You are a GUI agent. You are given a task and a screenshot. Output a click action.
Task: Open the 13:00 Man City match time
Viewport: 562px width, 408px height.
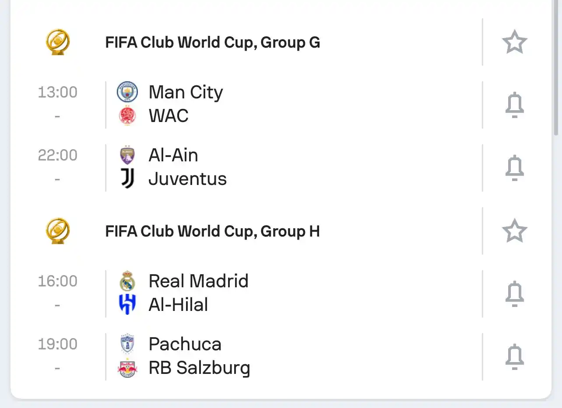[58, 92]
